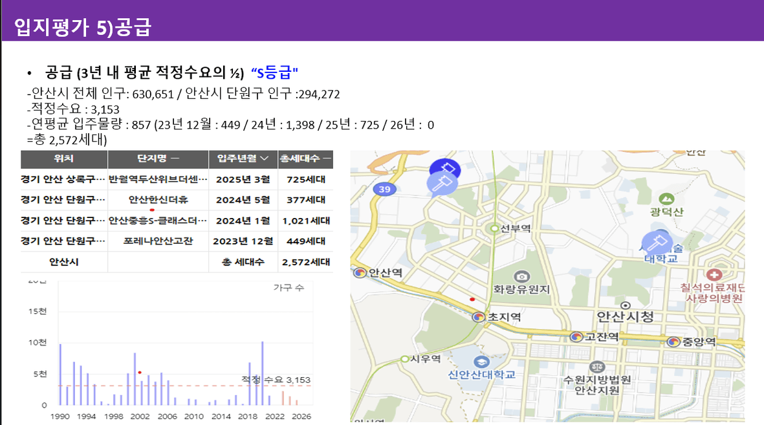
Task: Click the 고잔역 station icon
Action: click(576, 337)
